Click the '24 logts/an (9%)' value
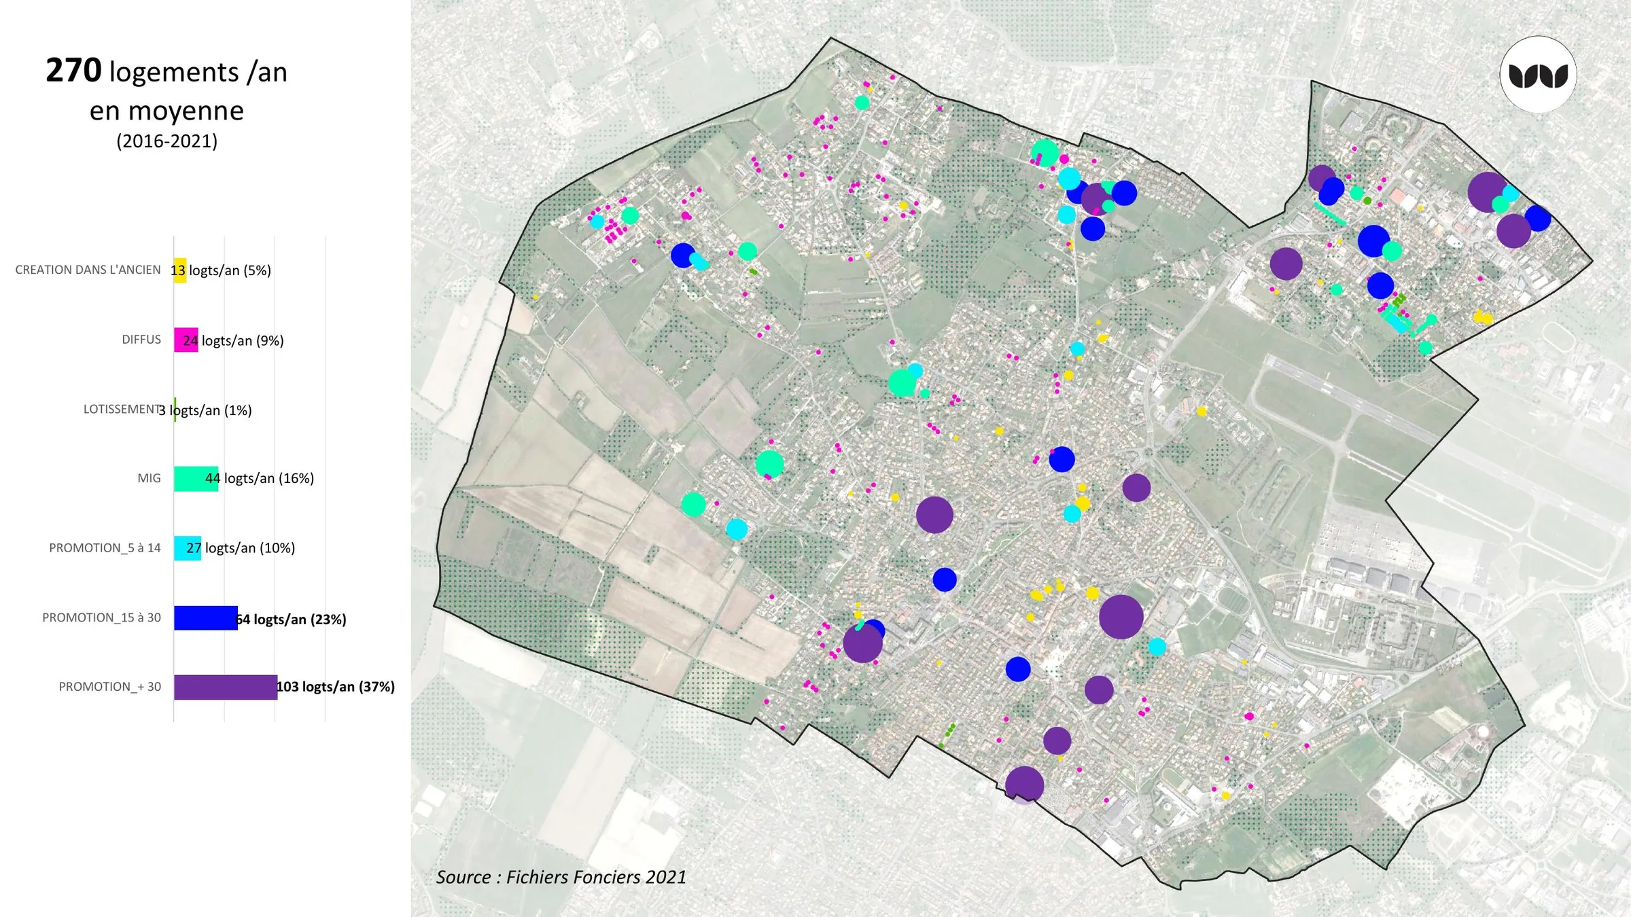 point(233,340)
